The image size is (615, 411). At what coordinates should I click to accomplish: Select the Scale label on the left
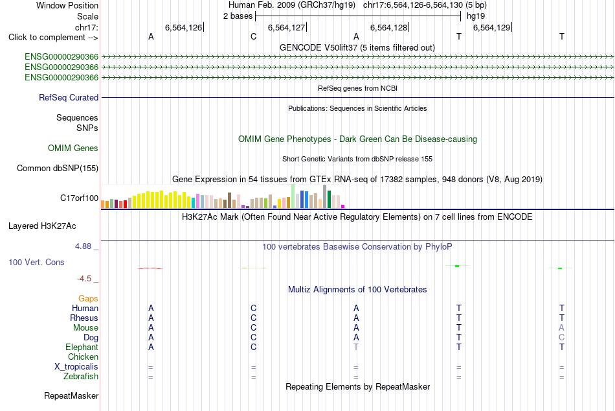(x=87, y=16)
